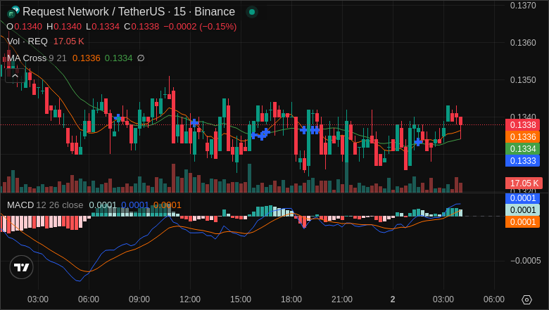549x310 pixels.
Task: Click the bold 2 date label
Action: [393, 299]
